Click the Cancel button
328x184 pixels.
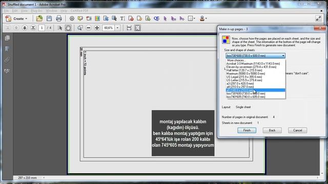[x=297, y=130]
